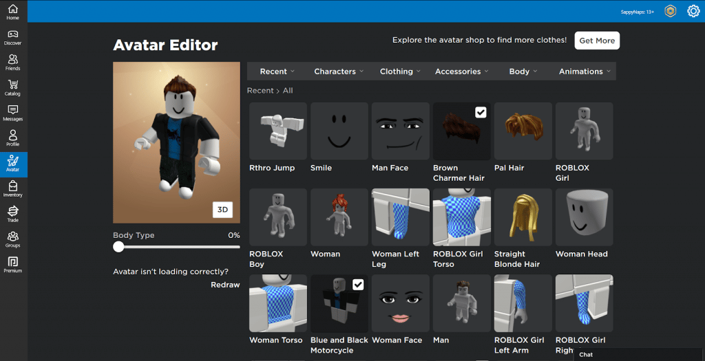The width and height of the screenshot is (705, 361).
Task: Click the Redraw link
Action: click(225, 285)
